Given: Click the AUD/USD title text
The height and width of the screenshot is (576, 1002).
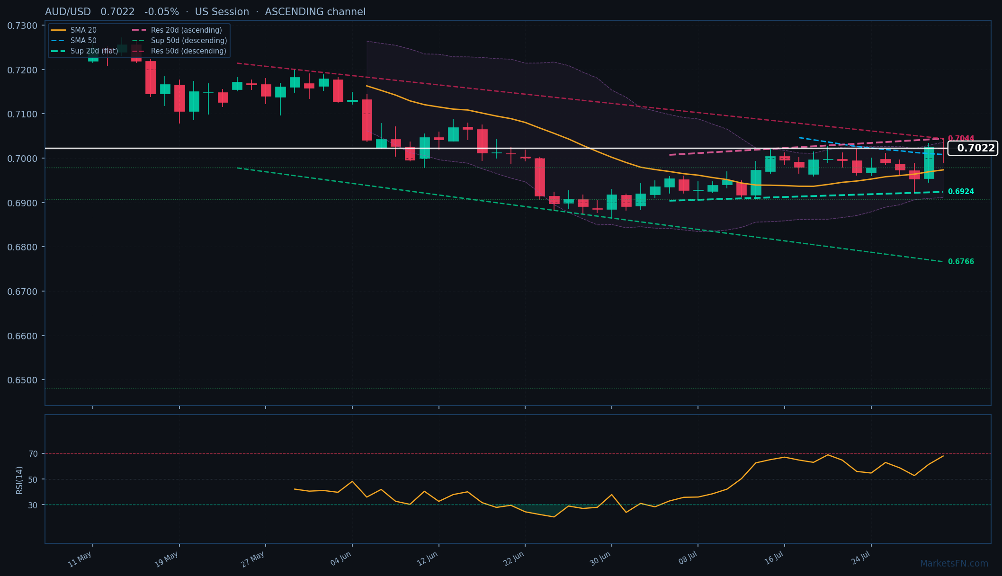Looking at the screenshot, I should [68, 12].
